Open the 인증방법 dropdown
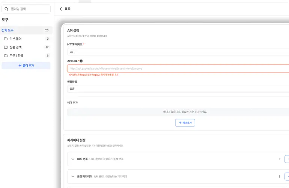This screenshot has height=188, width=289. [x=178, y=89]
